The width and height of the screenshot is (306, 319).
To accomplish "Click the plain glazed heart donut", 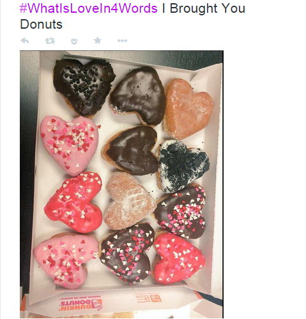I will coord(188,108).
